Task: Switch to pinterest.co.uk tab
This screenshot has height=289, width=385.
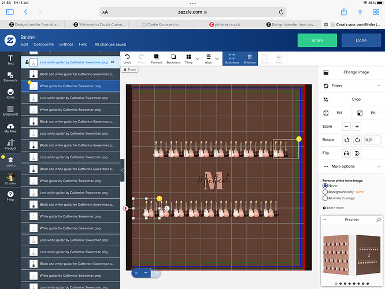Action: 225,24
